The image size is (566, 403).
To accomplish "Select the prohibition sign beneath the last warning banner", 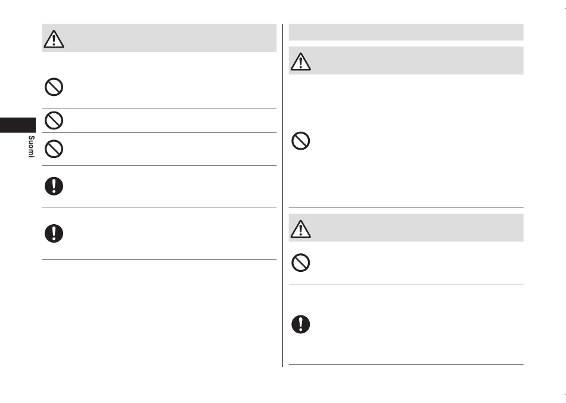I will click(301, 262).
